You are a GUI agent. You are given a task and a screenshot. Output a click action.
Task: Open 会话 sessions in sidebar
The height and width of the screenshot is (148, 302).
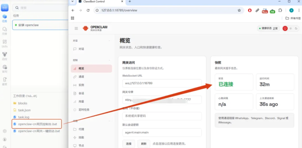point(91,93)
